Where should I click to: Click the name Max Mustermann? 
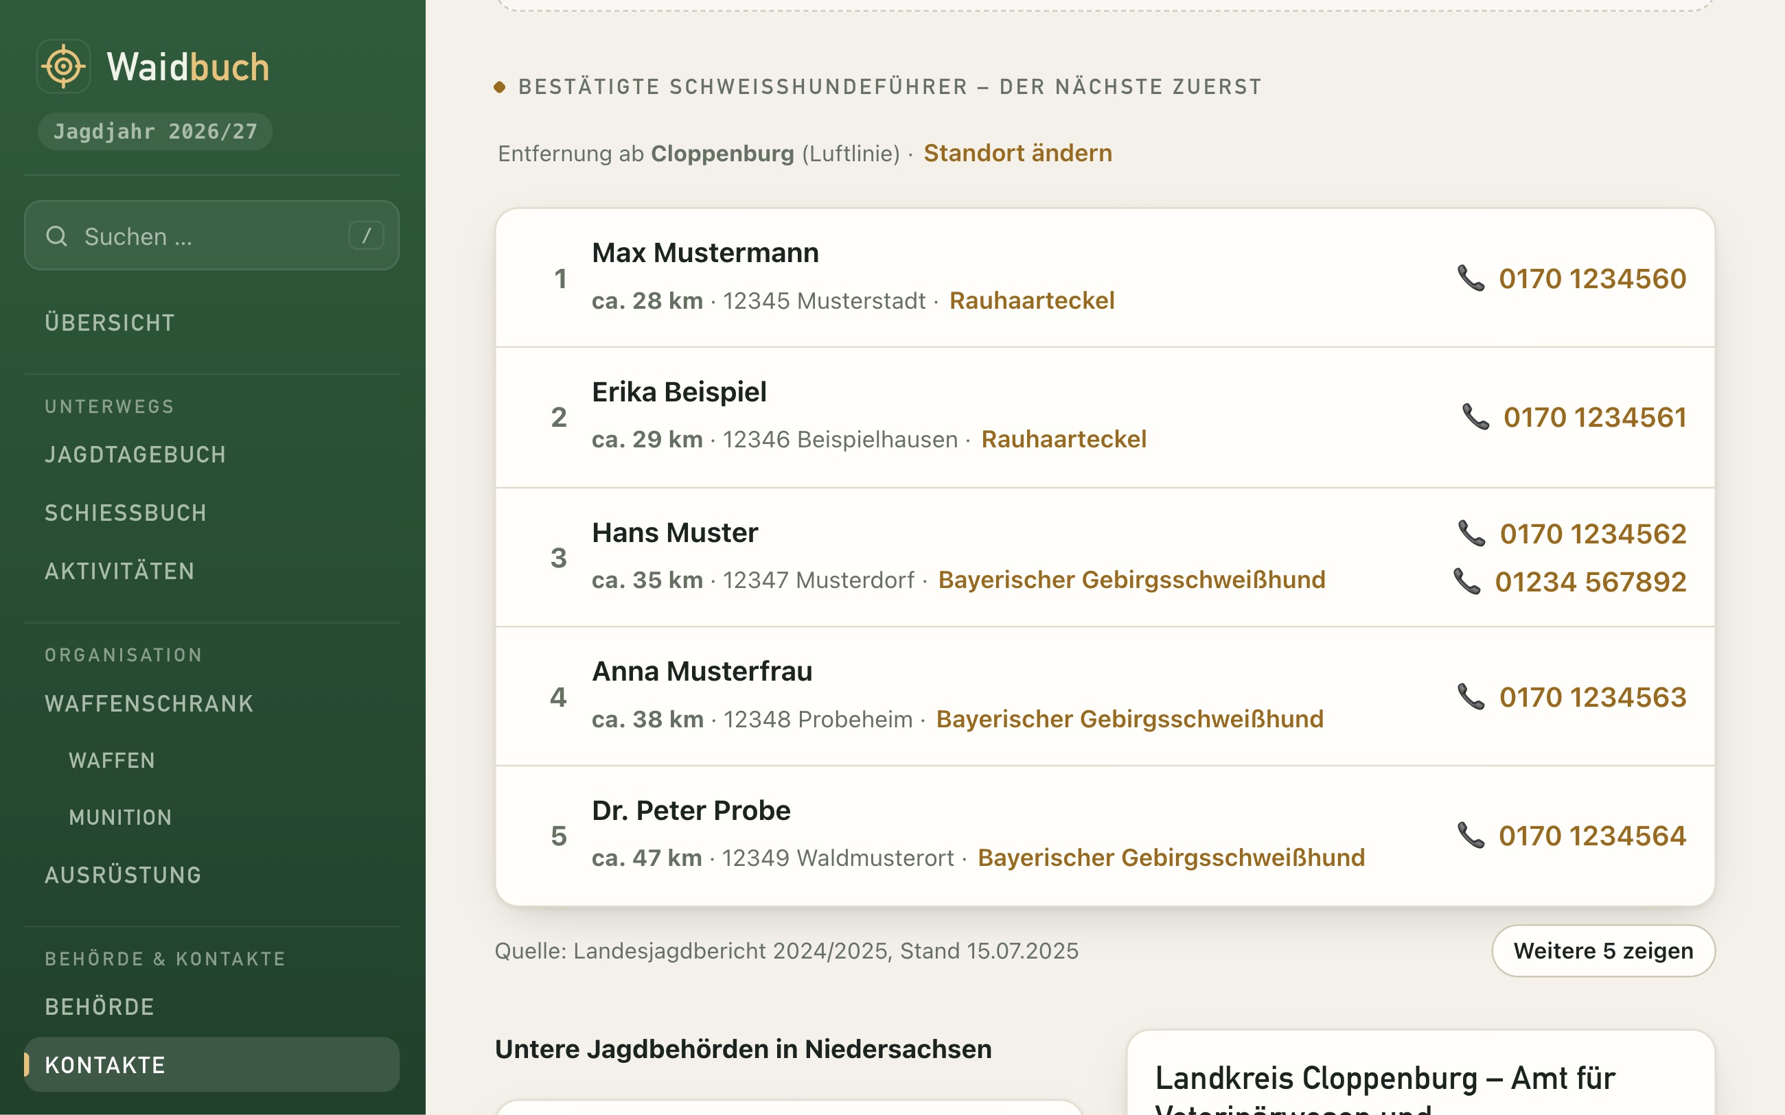pyautogui.click(x=705, y=253)
